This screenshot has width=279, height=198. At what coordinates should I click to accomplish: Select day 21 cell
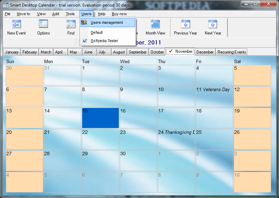point(62,139)
